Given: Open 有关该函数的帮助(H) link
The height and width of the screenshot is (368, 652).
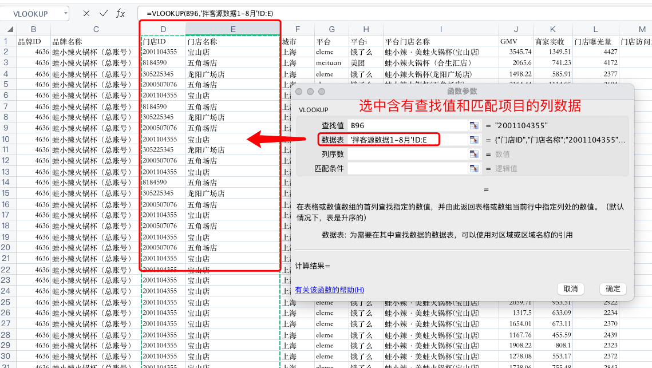Looking at the screenshot, I should click(x=329, y=290).
